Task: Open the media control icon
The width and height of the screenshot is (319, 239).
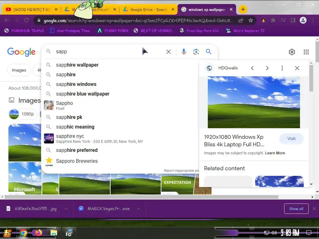Action: click(x=283, y=20)
